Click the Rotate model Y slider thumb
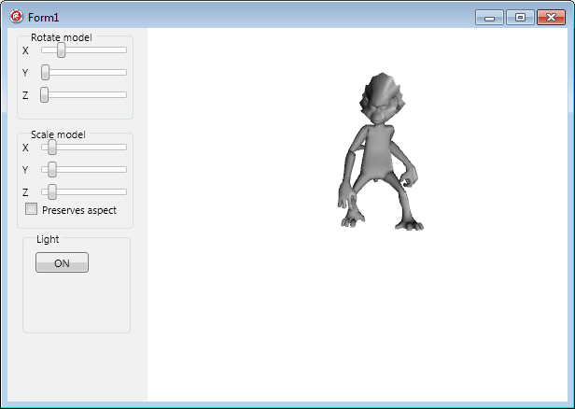Screen dimensions: 575x409 pos(45,73)
